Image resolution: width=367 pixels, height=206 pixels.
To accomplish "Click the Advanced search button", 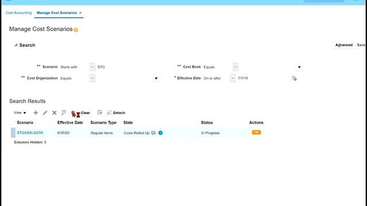I will click(x=344, y=45).
